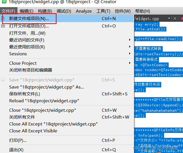
Task: Choose Close "18qtproject/widget.cpp" entry
Action: click(67, 110)
